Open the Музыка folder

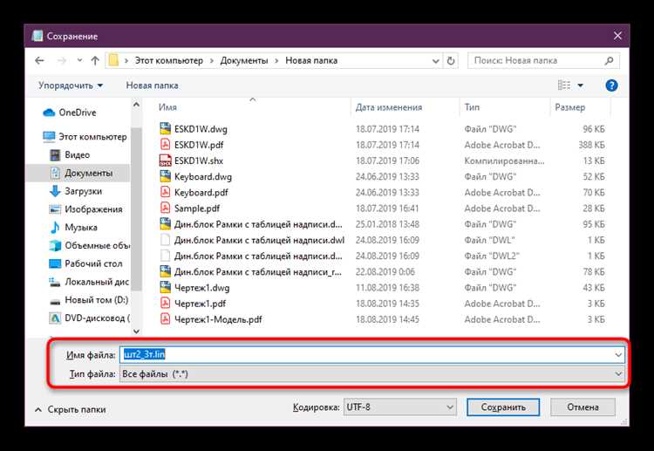[x=73, y=228]
